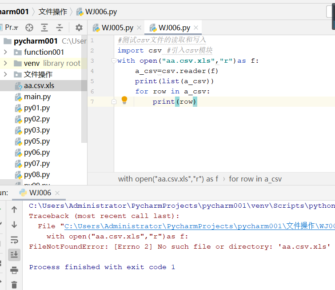335x290 pixels.
Task: Expand the venv library root folder
Action: point(5,63)
